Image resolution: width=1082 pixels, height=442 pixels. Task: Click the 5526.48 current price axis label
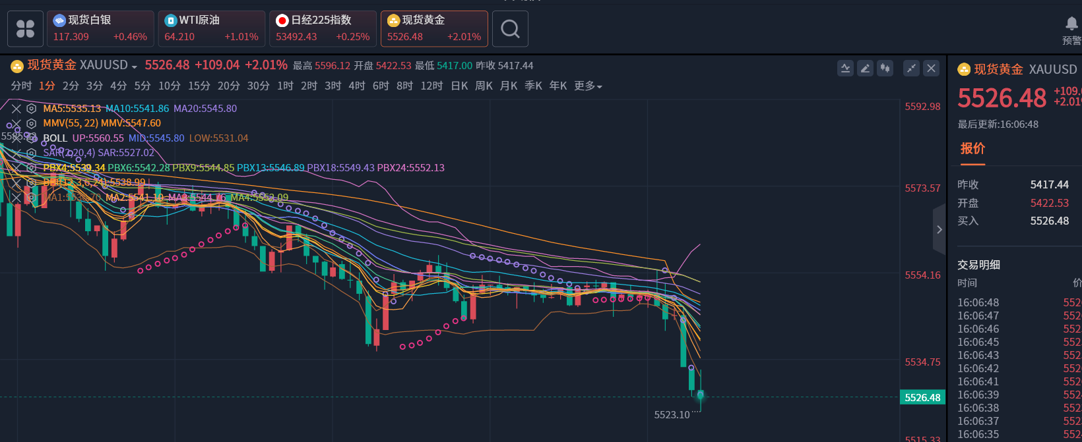point(922,397)
